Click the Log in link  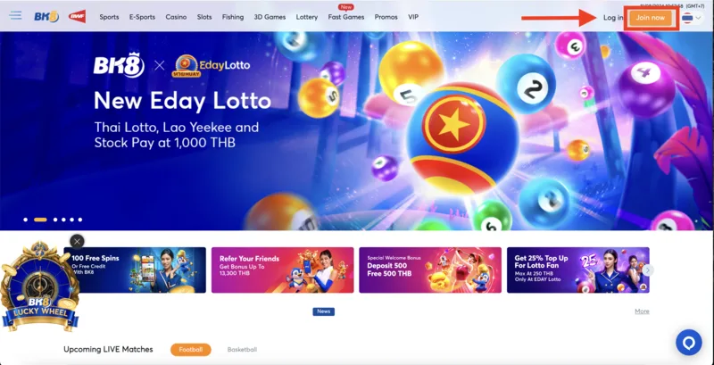click(x=613, y=18)
